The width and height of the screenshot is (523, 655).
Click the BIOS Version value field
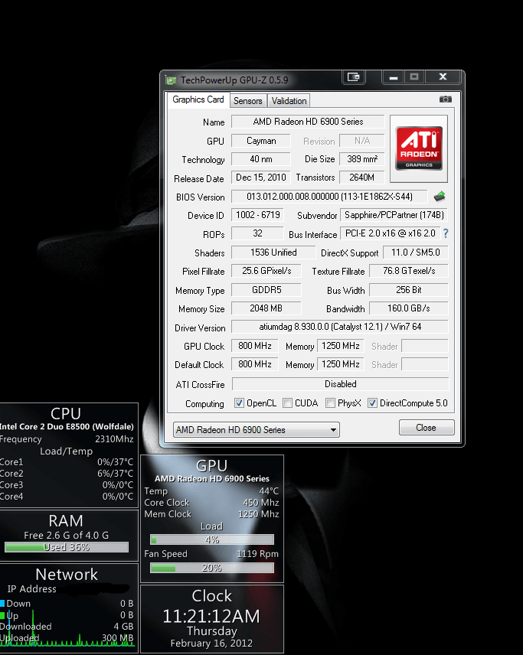point(329,197)
